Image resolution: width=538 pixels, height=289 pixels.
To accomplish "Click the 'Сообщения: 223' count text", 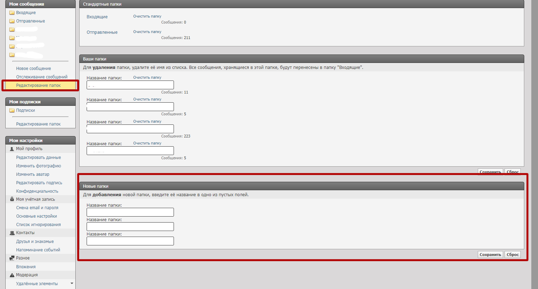I will [x=176, y=136].
